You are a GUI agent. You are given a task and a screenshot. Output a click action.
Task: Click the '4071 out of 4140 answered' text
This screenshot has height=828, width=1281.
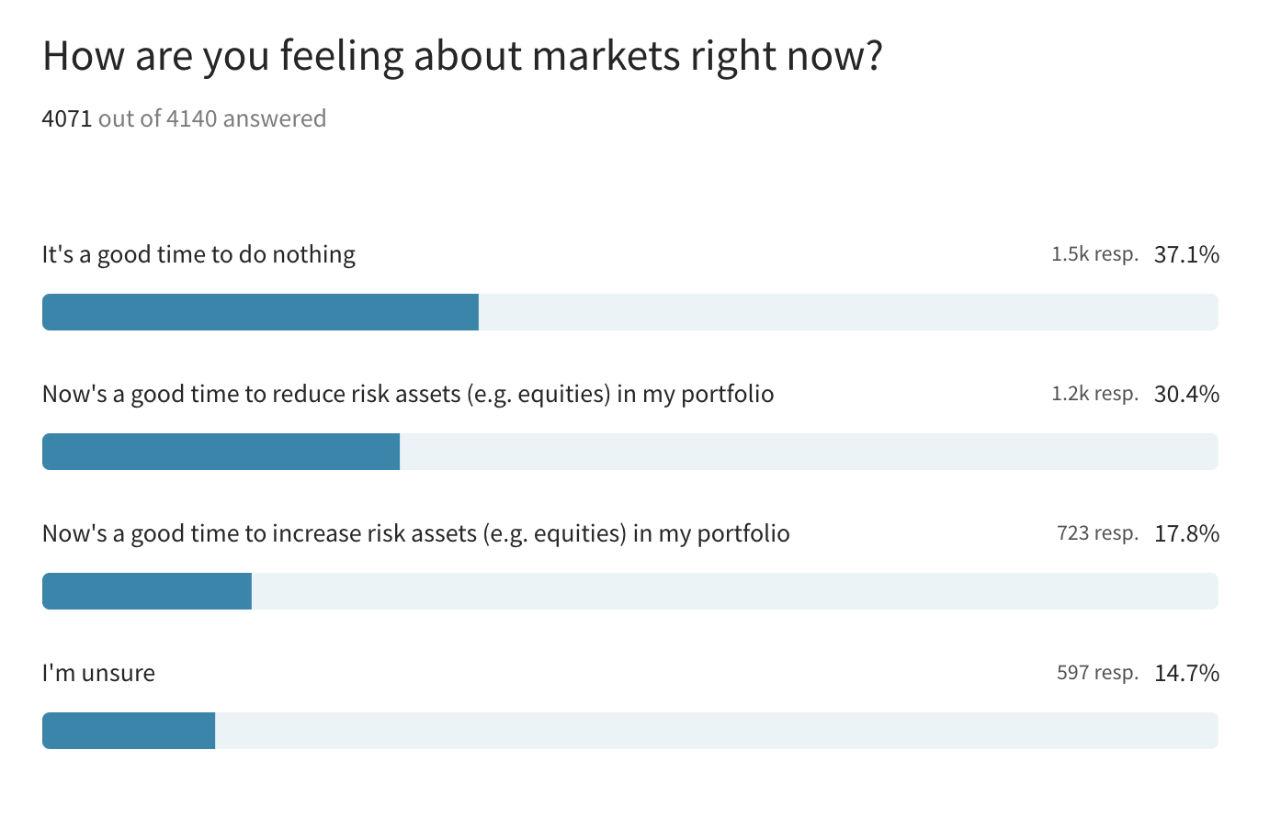[184, 118]
